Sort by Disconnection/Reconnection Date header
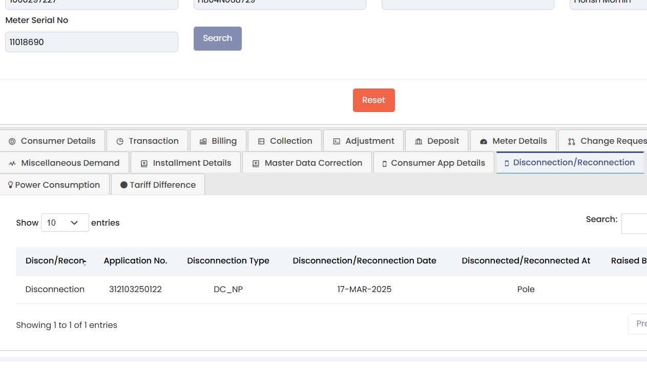 (364, 261)
